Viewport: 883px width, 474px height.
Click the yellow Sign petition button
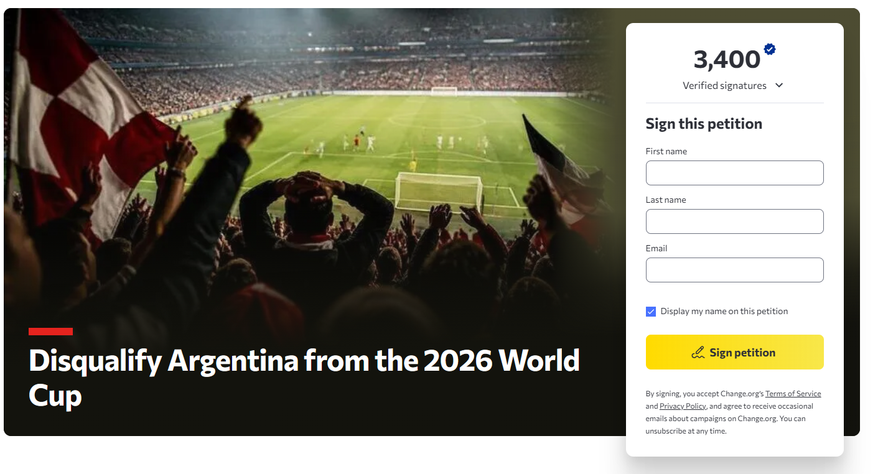tap(735, 352)
